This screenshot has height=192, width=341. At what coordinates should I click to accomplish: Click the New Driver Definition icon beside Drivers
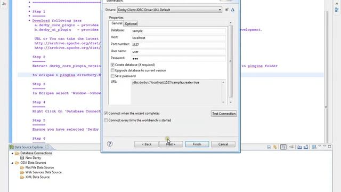coord(226,10)
